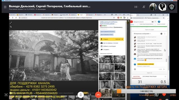This screenshot has height=100, width=179.
Task: Reload the page in Yandex browser
Action: point(16,18)
